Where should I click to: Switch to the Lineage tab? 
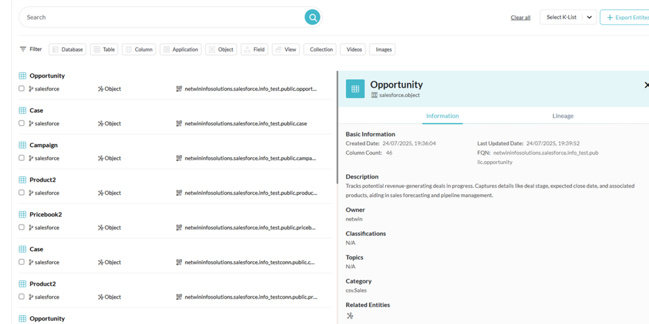562,116
